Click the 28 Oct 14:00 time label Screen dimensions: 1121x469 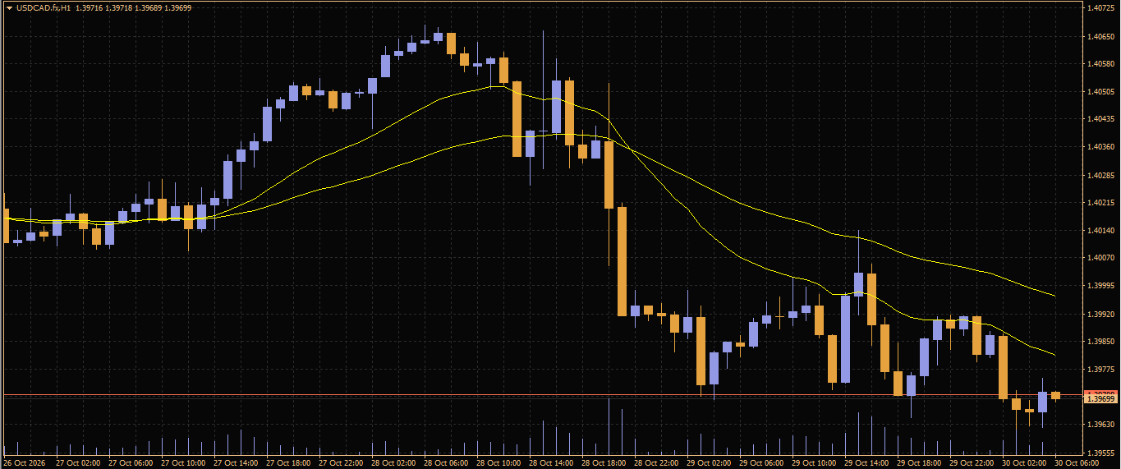(551, 463)
